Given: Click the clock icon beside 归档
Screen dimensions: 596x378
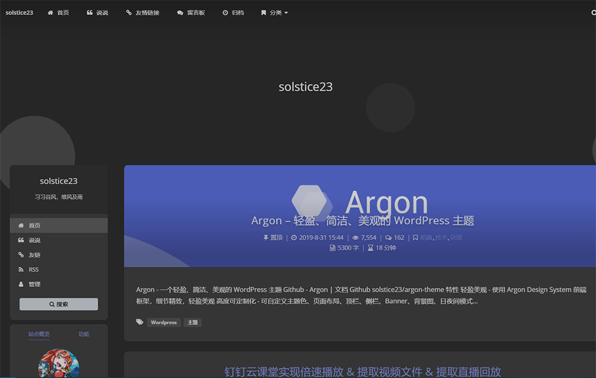Looking at the screenshot, I should 225,13.
